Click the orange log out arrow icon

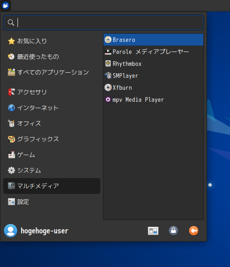[x=194, y=231]
